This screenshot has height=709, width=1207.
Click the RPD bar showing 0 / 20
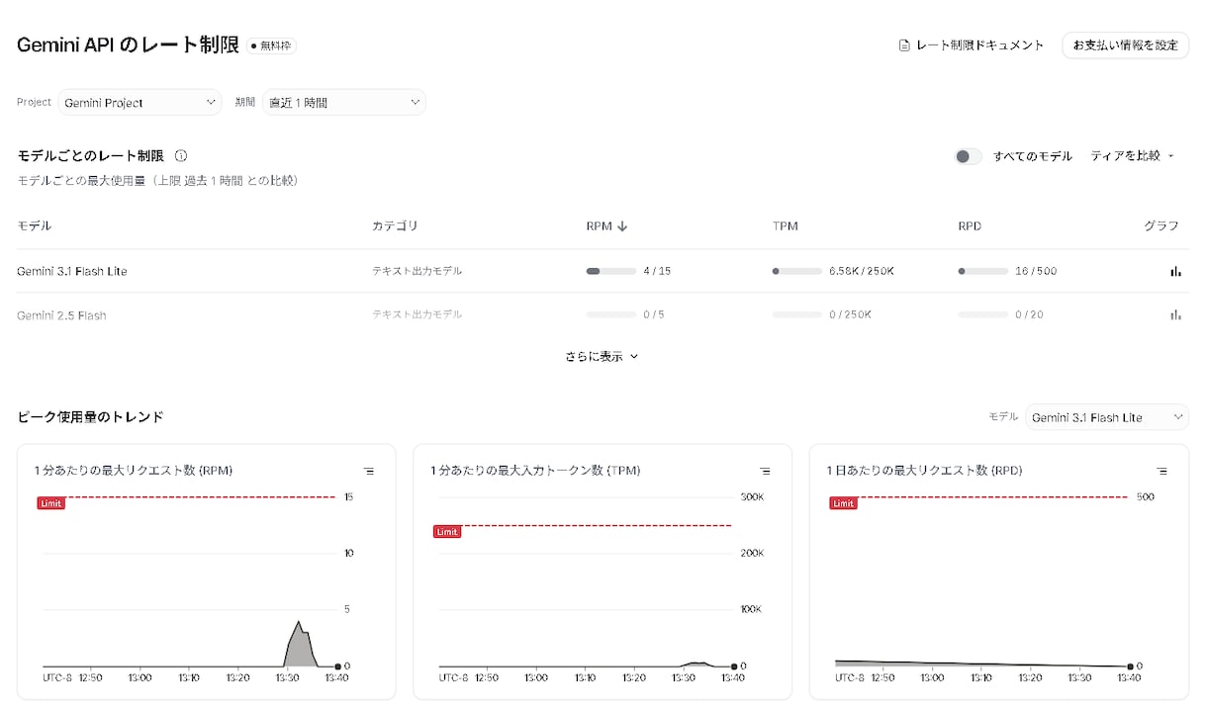pyautogui.click(x=983, y=314)
